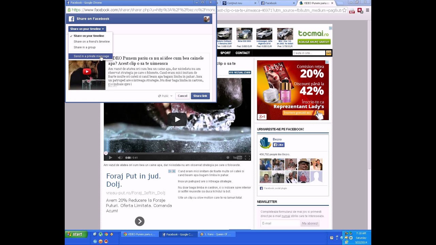Viewport: 436px width, 245px height.
Task: Close the Foraj ad with the X icon
Action: [174, 171]
